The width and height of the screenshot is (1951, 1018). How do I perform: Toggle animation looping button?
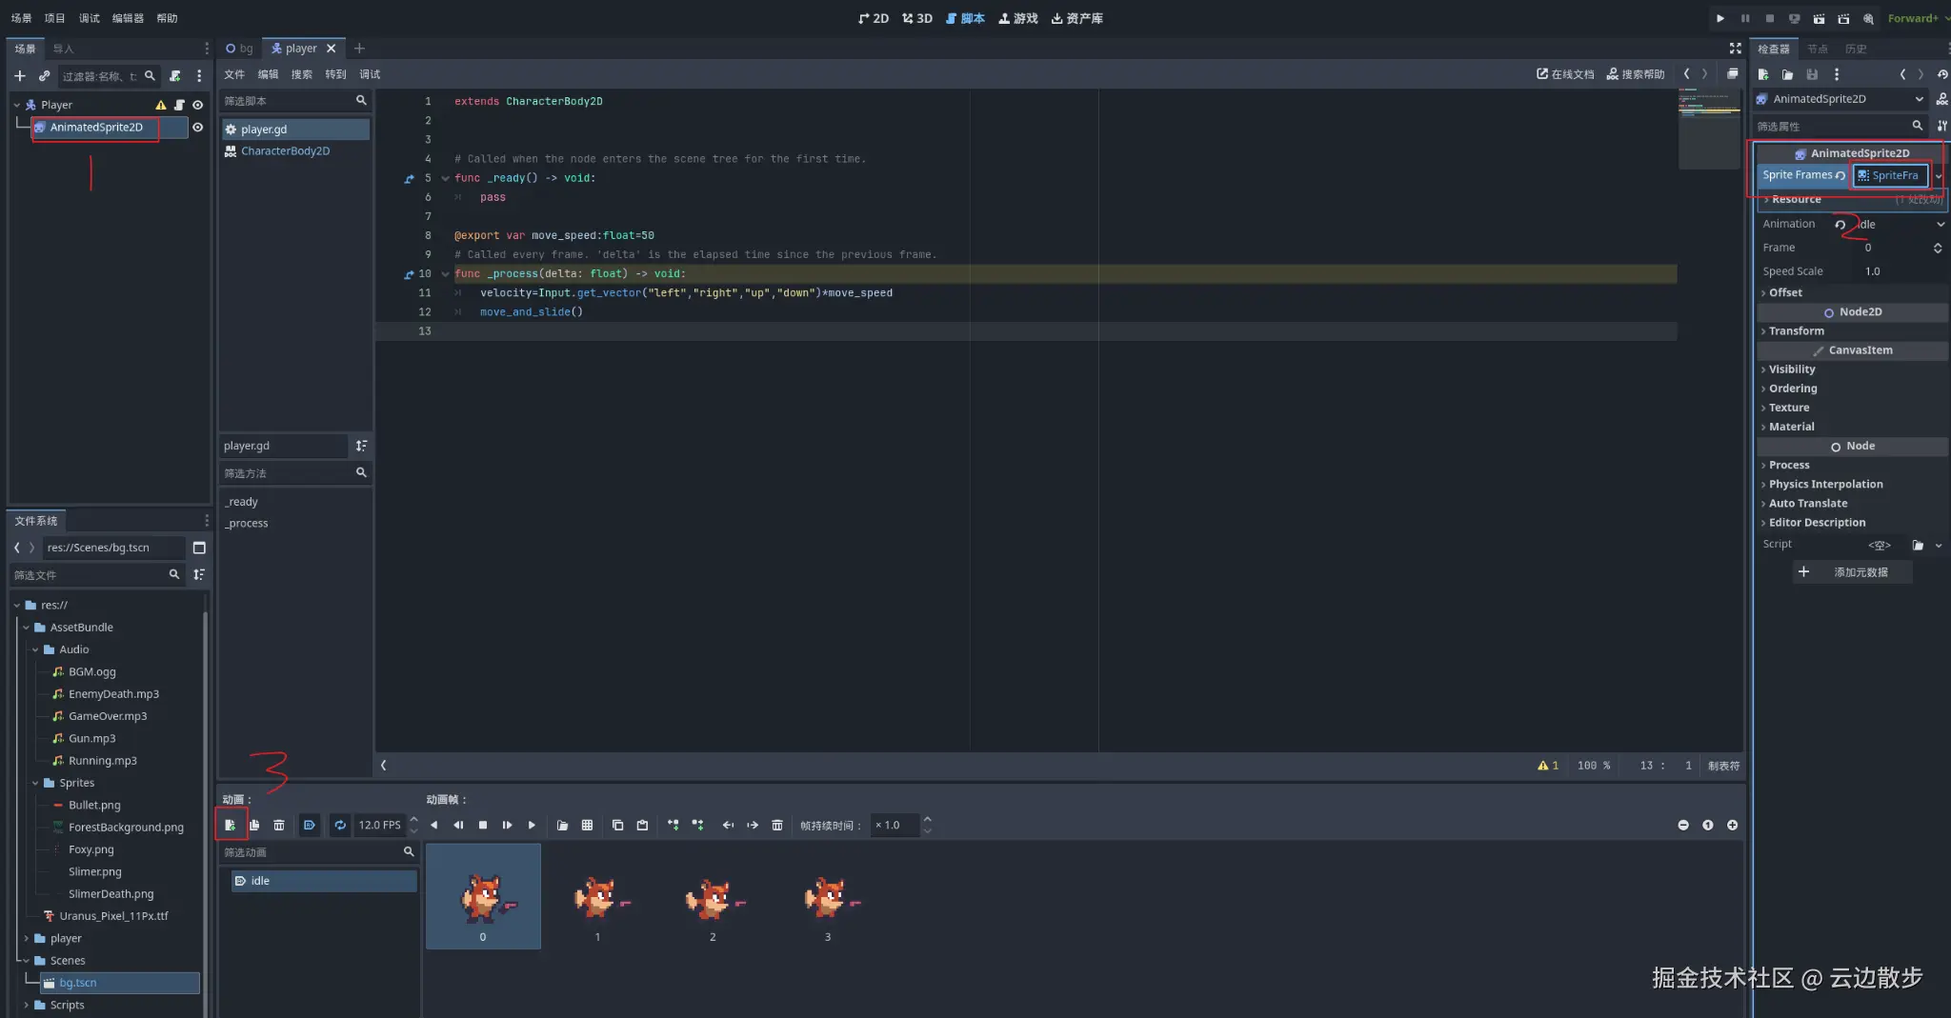(340, 825)
